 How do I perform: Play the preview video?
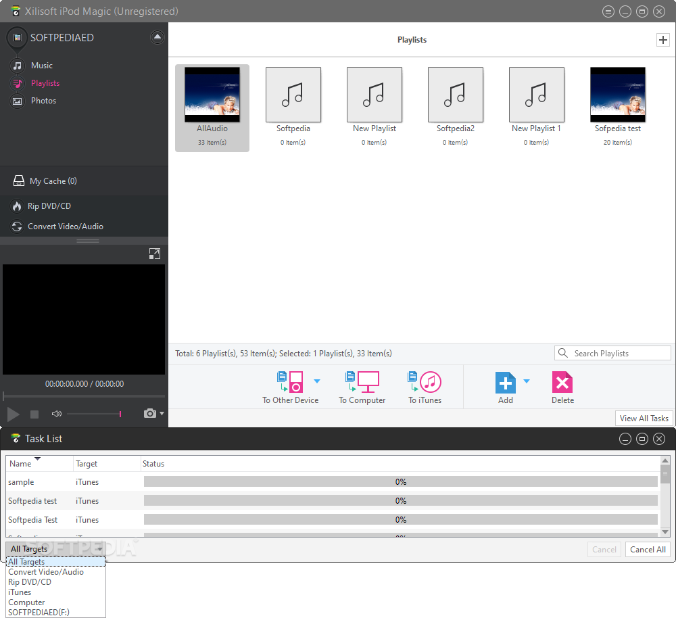pyautogui.click(x=13, y=414)
